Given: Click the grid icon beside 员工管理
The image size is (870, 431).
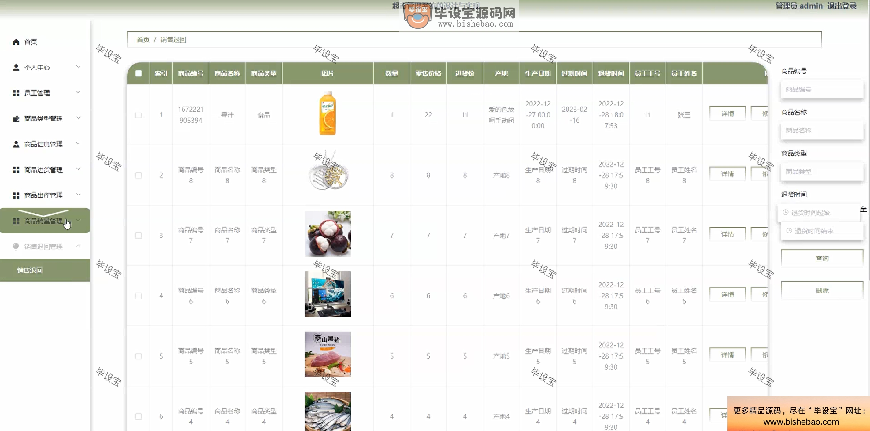Looking at the screenshot, I should [x=16, y=93].
